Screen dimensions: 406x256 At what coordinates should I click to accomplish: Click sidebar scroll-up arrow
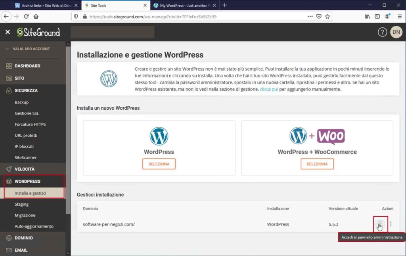click(x=68, y=44)
